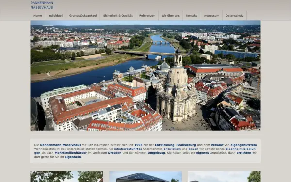Click the Dresden aerial slideshow image
This screenshot has height=182, width=291.
145,75
